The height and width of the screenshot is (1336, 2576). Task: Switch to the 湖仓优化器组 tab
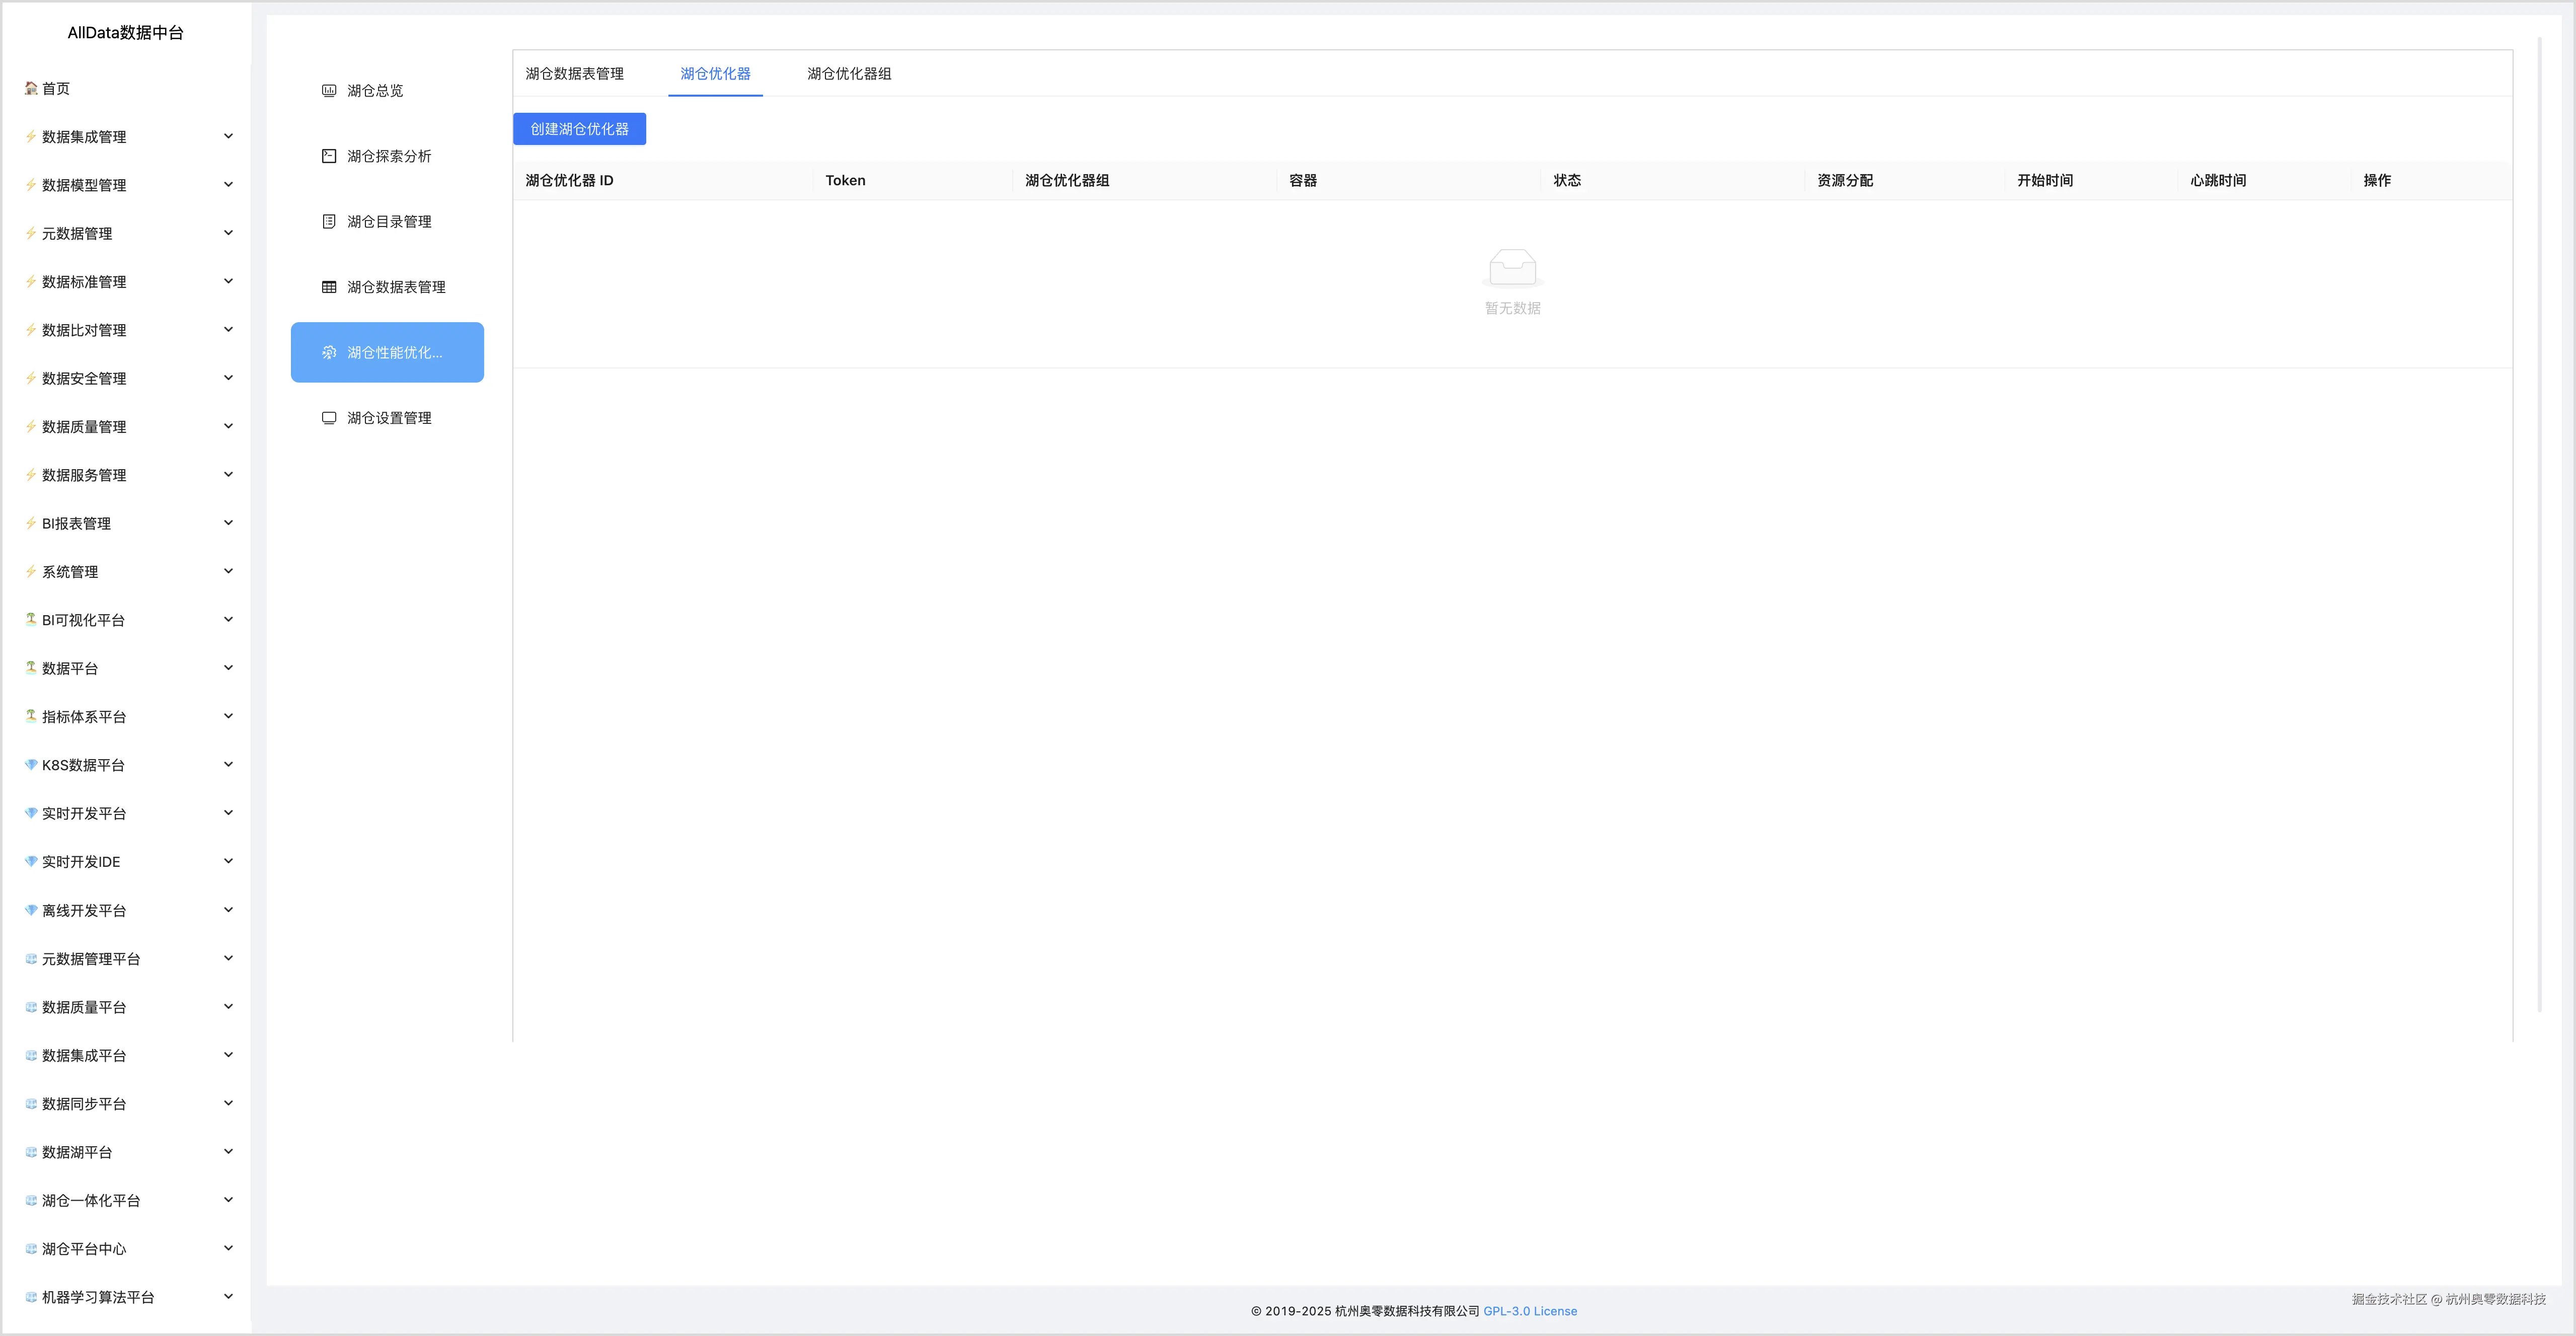click(x=849, y=74)
